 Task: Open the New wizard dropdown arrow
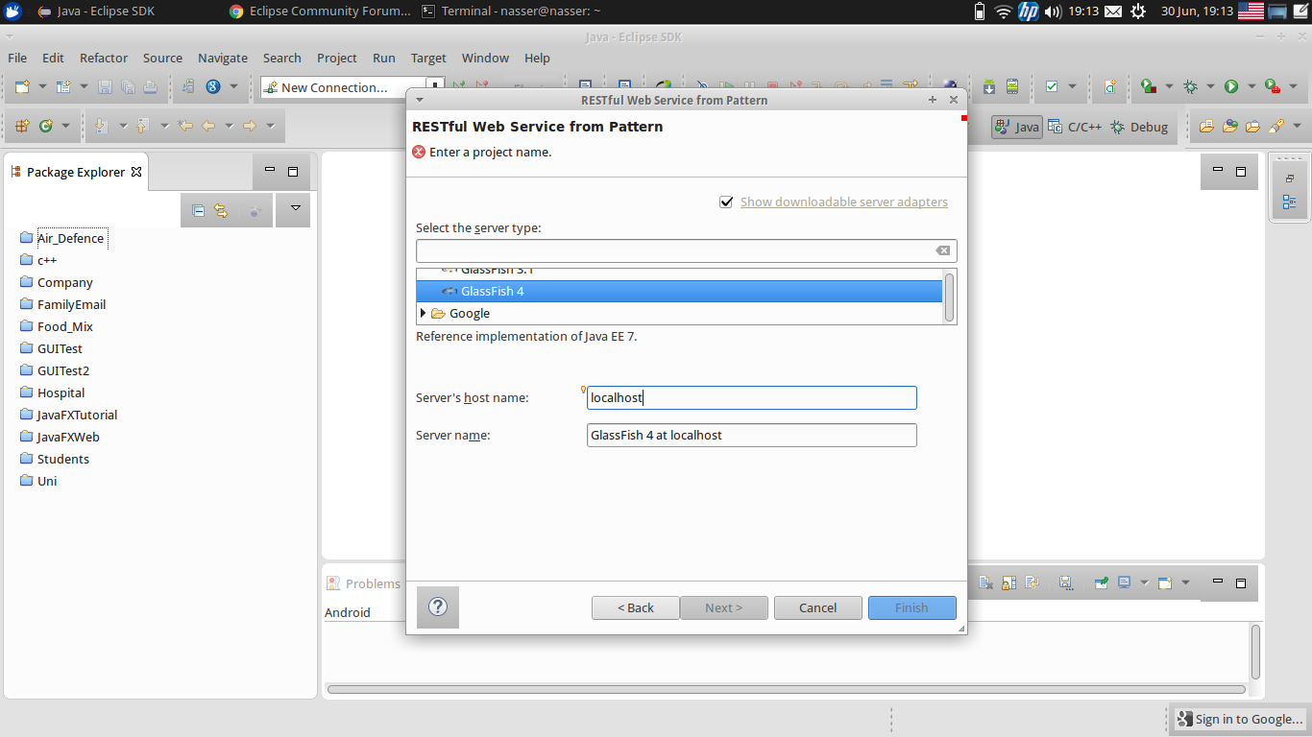pyautogui.click(x=42, y=87)
